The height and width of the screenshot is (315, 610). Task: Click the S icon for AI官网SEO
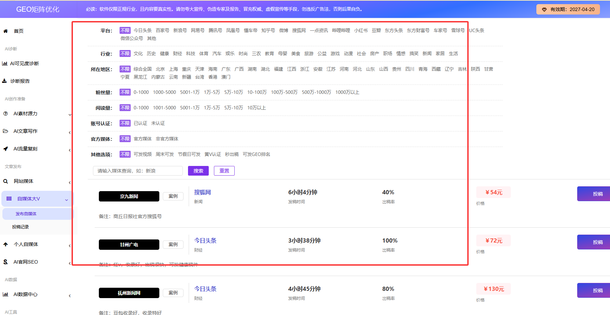6,262
